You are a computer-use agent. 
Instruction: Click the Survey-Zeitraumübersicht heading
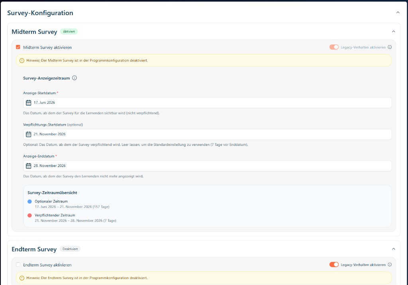point(52,193)
